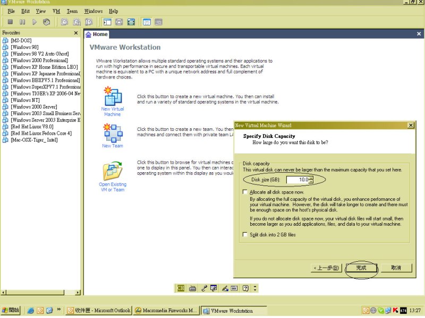Select [Windows 98] in Favorites
The width and height of the screenshot is (425, 318).
coord(24,47)
